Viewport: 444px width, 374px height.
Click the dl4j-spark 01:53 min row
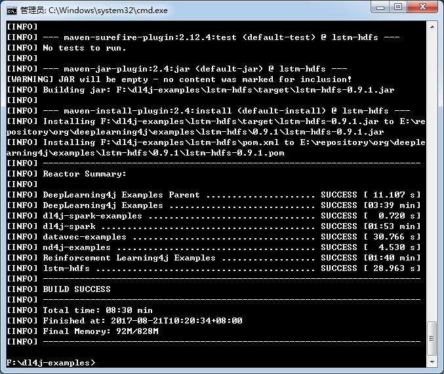(214, 226)
